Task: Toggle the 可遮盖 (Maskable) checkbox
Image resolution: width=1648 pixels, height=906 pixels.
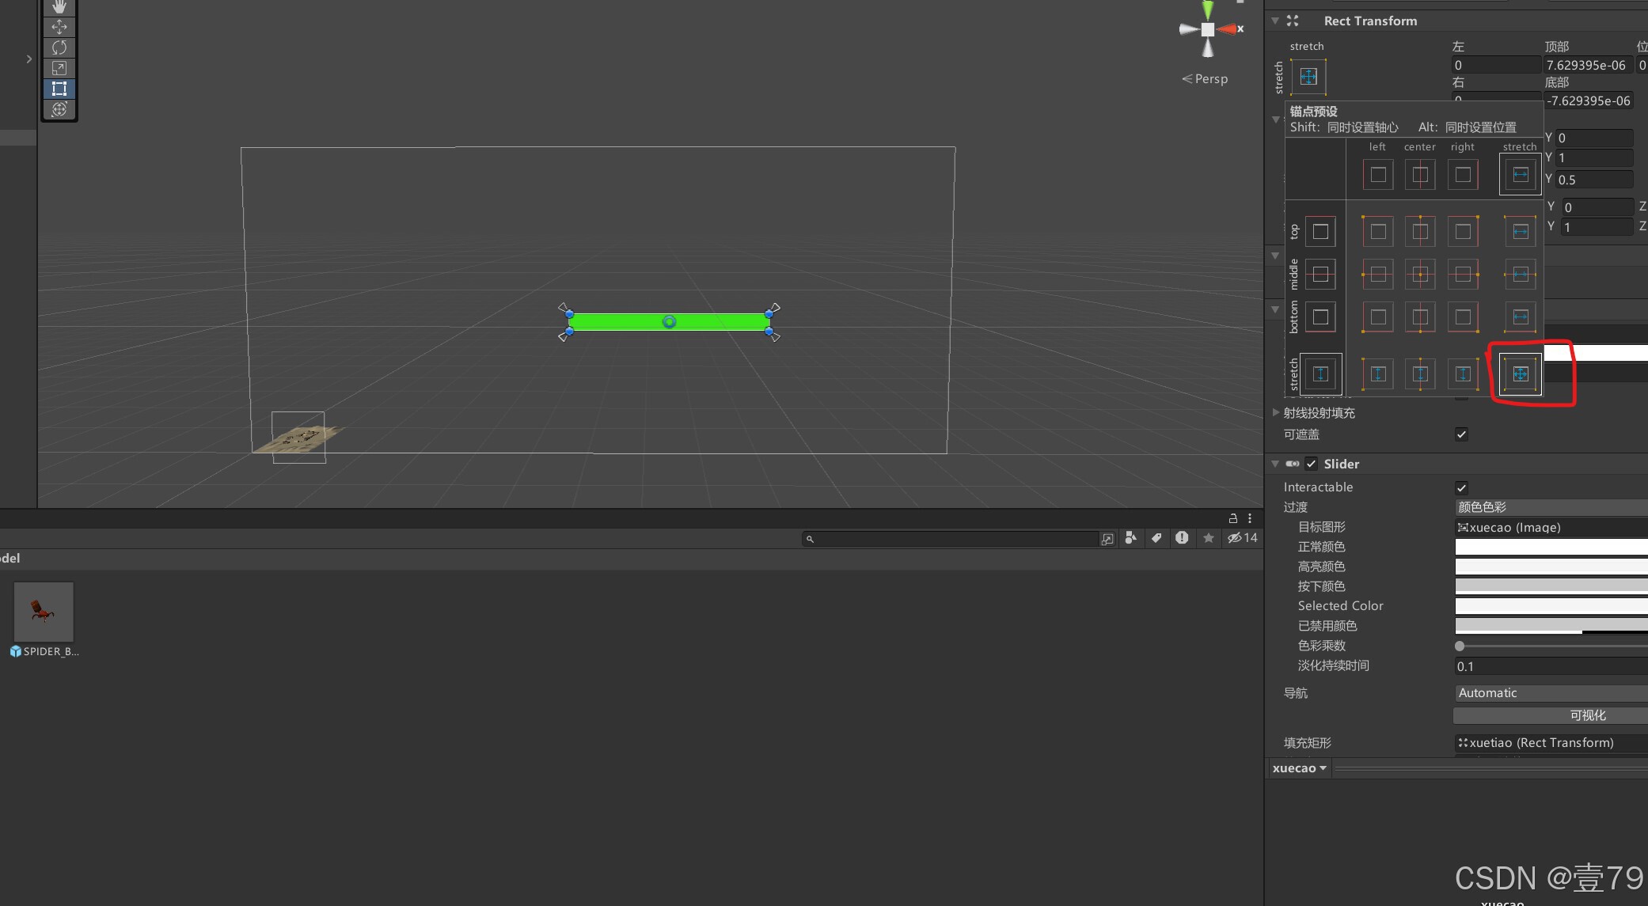Action: 1461,434
